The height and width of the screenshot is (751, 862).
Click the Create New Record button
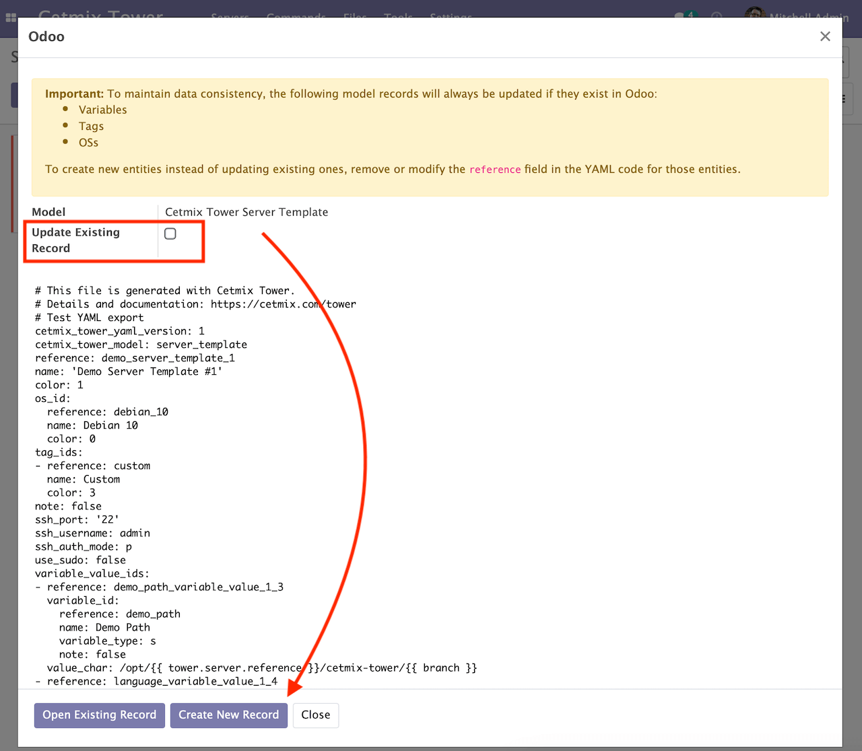[228, 715]
